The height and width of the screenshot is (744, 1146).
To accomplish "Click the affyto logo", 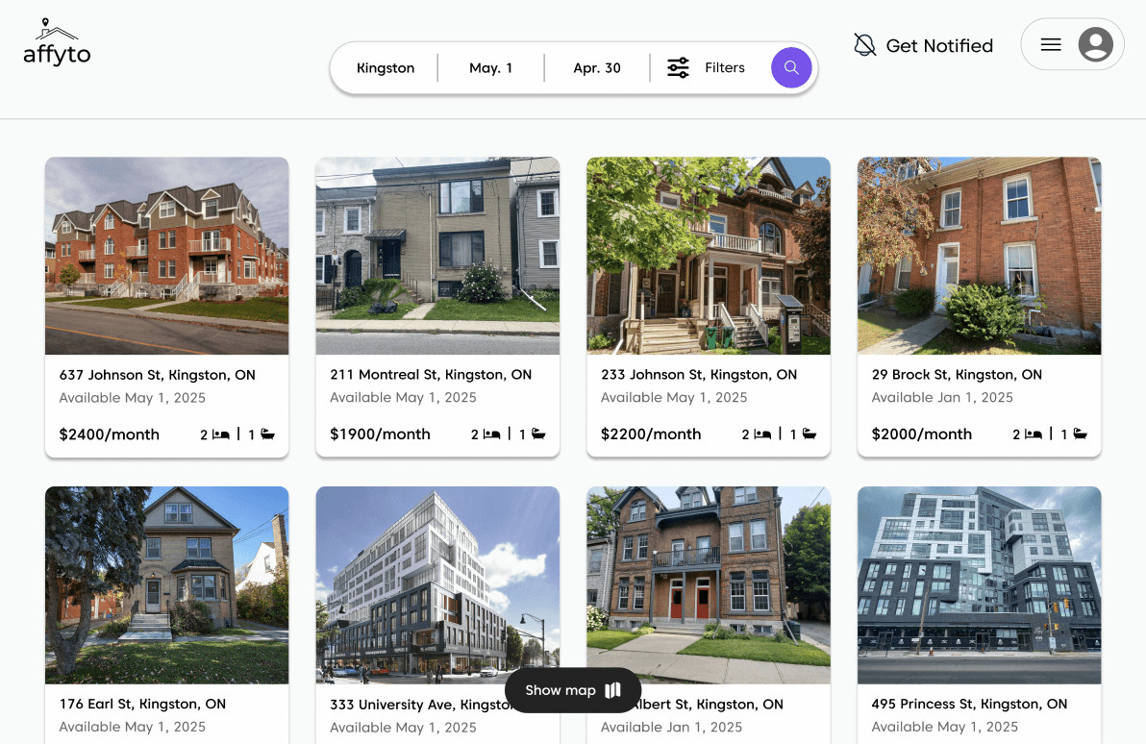I will [57, 42].
